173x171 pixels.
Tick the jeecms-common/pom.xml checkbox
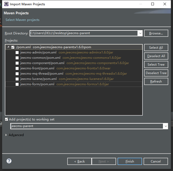pyautogui.click(x=17, y=58)
